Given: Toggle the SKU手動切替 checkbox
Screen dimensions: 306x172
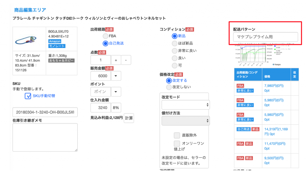Looking at the screenshot, I should pos(28,96).
